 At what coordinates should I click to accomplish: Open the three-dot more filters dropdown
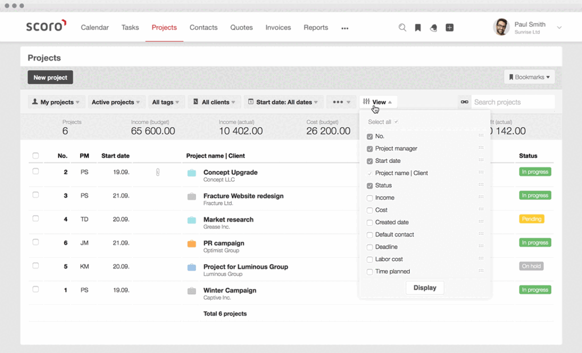pos(341,102)
